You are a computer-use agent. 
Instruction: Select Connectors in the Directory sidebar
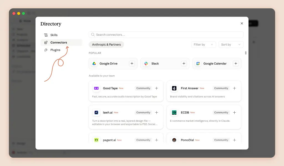[x=61, y=42]
